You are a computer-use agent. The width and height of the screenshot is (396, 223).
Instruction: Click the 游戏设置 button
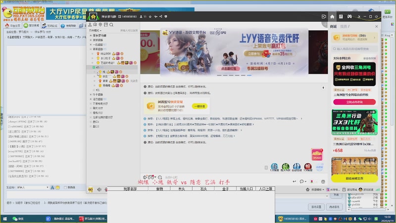(316, 207)
